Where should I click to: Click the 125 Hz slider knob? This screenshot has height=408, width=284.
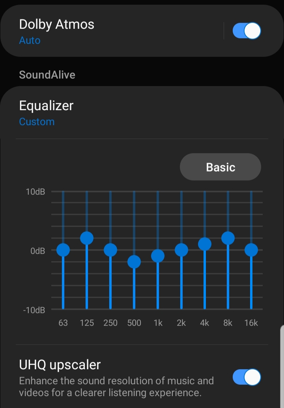pyautogui.click(x=87, y=238)
